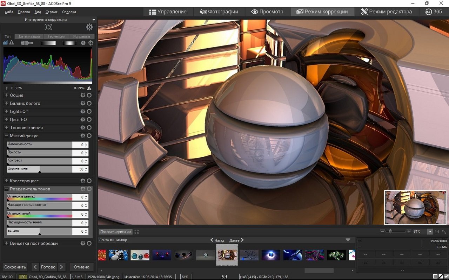The width and height of the screenshot is (449, 280).
Task: Open the Сервис menu
Action: 51,12
